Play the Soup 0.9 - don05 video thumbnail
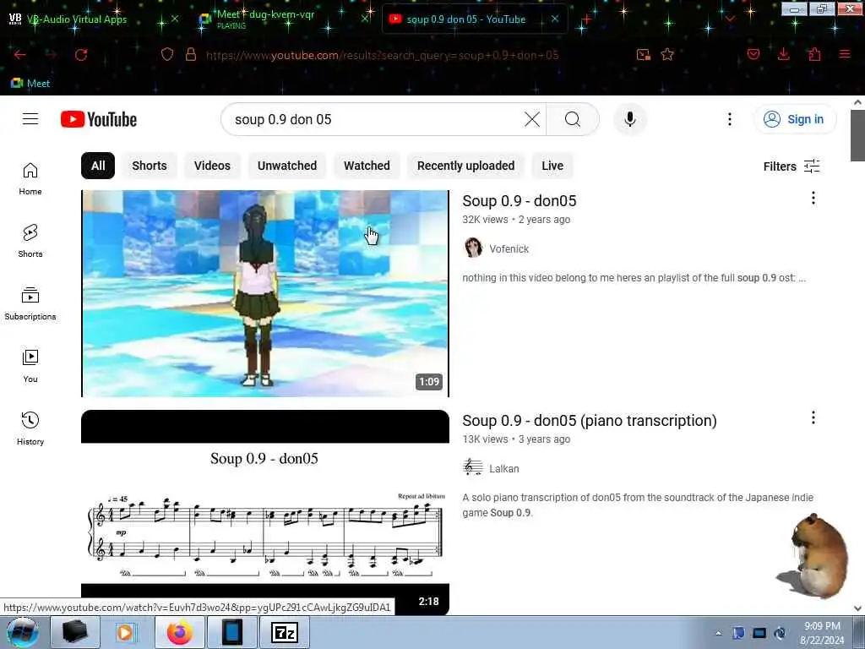Screen dimensions: 865x649 tap(264, 293)
